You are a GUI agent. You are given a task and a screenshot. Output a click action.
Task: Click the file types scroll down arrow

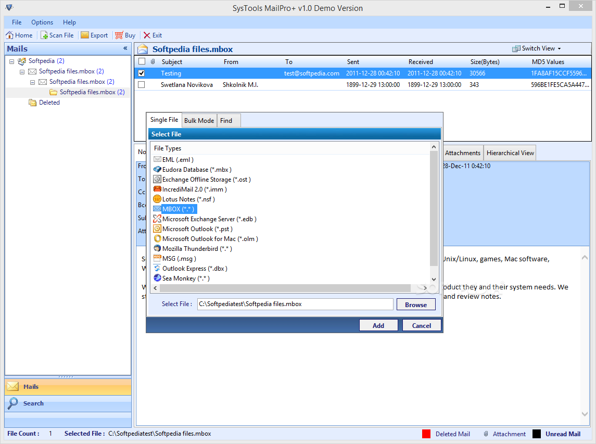coord(434,279)
